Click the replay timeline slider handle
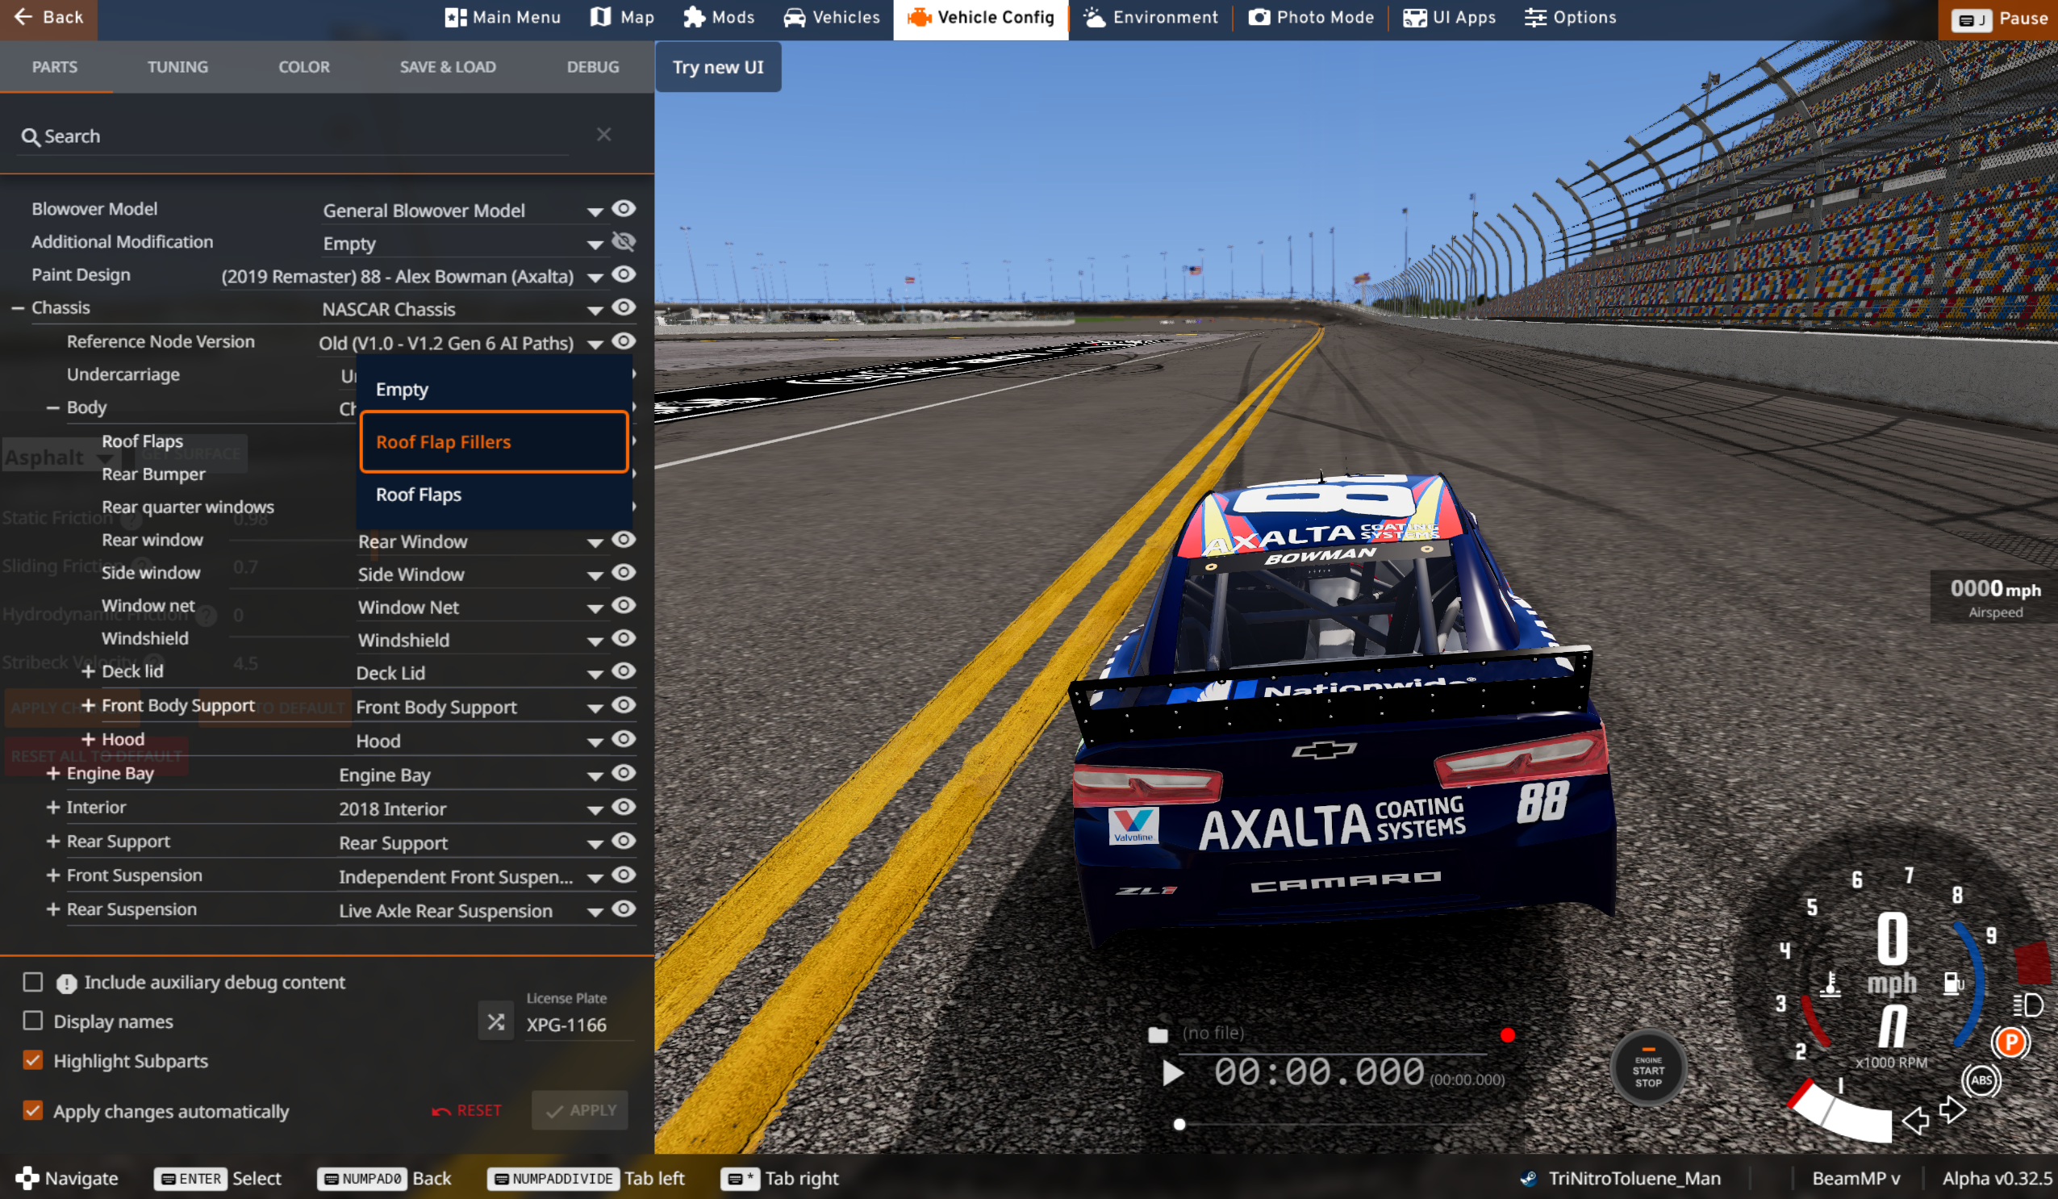2058x1199 pixels. pyautogui.click(x=1179, y=1125)
